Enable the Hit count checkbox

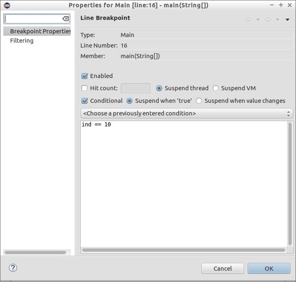tap(85, 88)
